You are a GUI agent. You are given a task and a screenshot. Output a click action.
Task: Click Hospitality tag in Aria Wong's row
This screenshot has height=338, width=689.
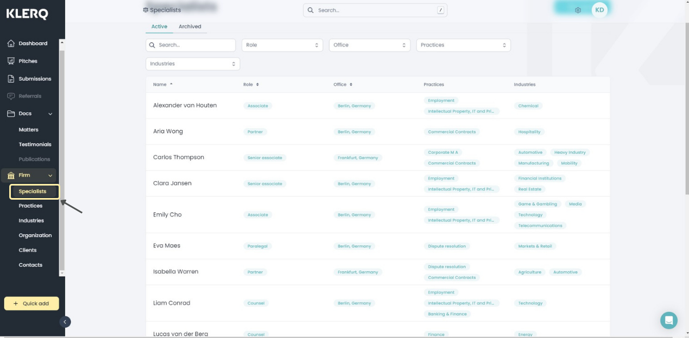529,132
